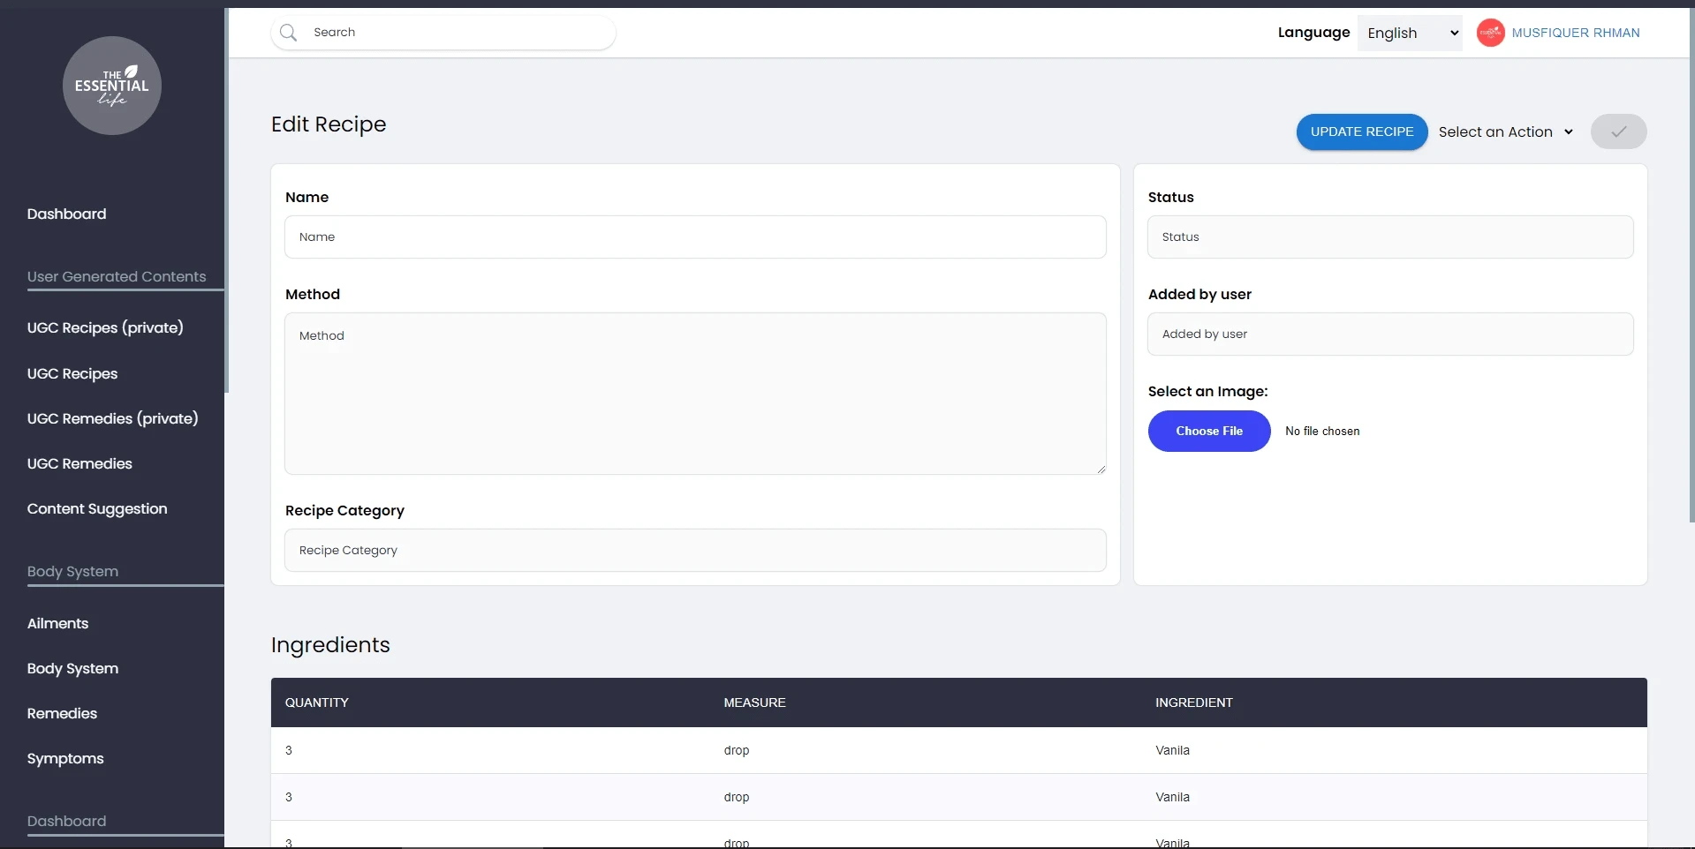Click the checkmark confirm action button
1695x849 pixels.
point(1618,131)
